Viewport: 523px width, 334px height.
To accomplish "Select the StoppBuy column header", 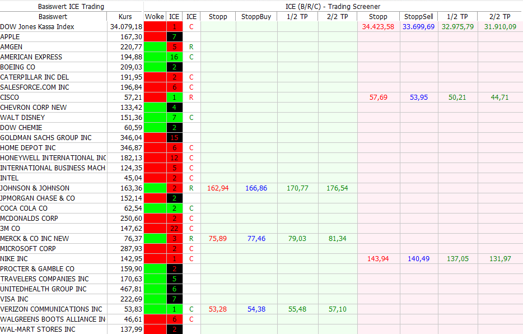I will [x=256, y=17].
